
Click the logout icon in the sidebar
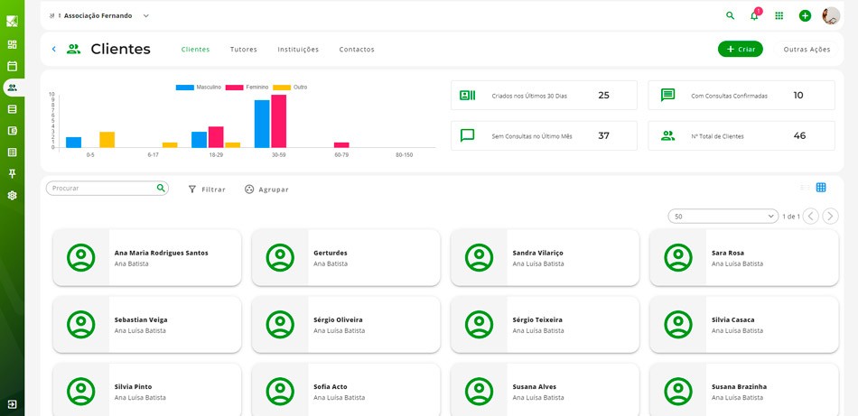[12, 404]
